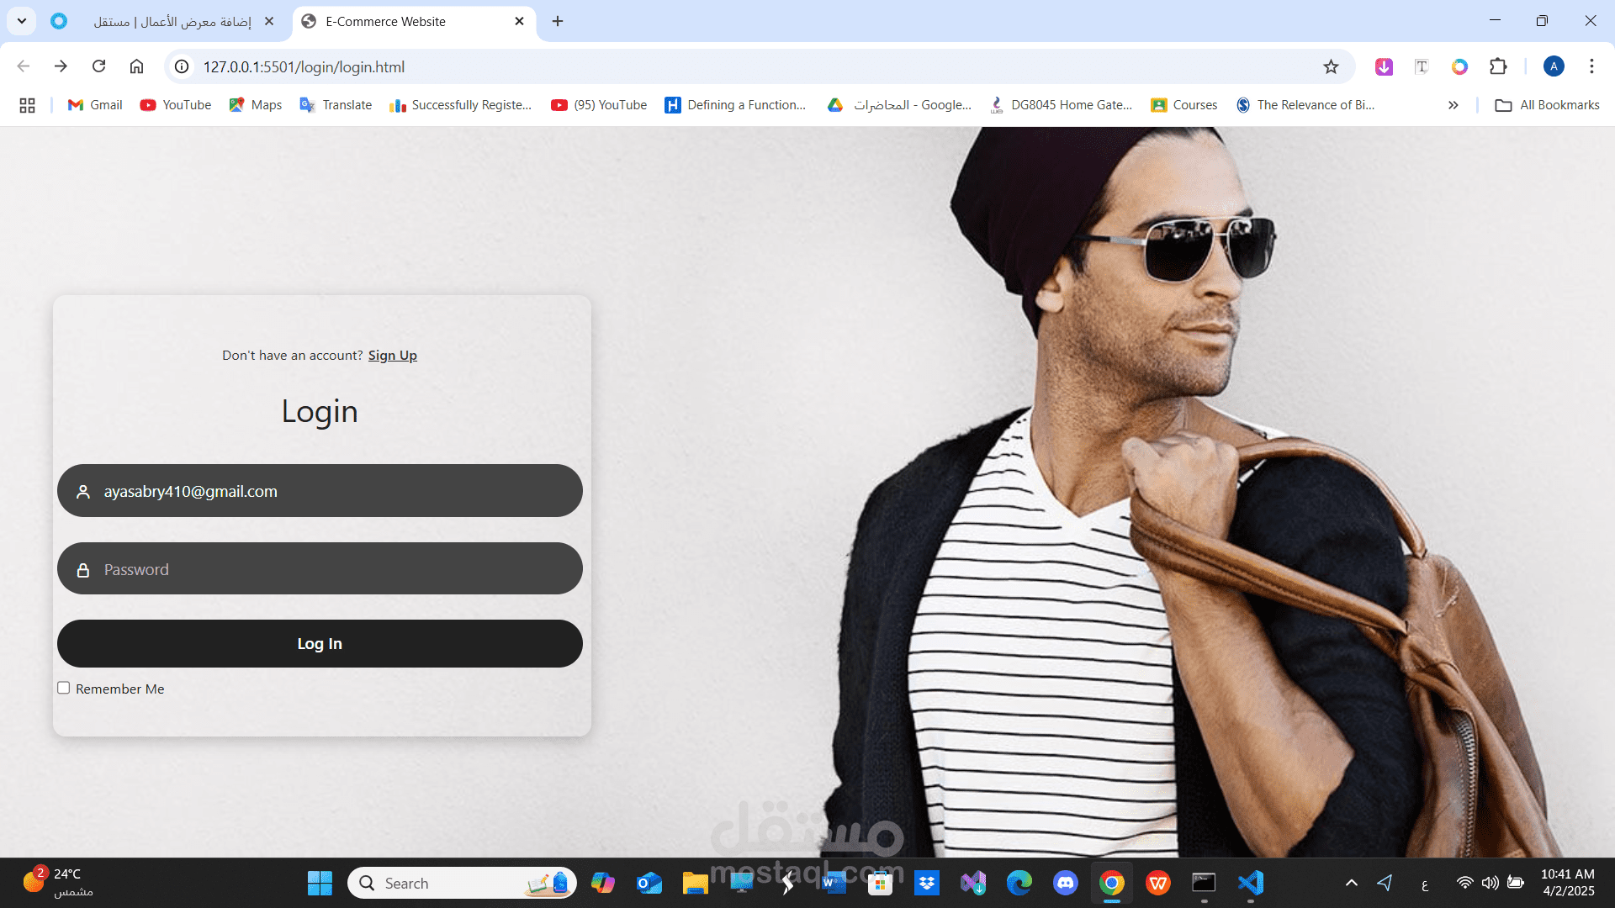1615x908 pixels.
Task: Open Discord from the taskbar
Action: coord(1066,883)
